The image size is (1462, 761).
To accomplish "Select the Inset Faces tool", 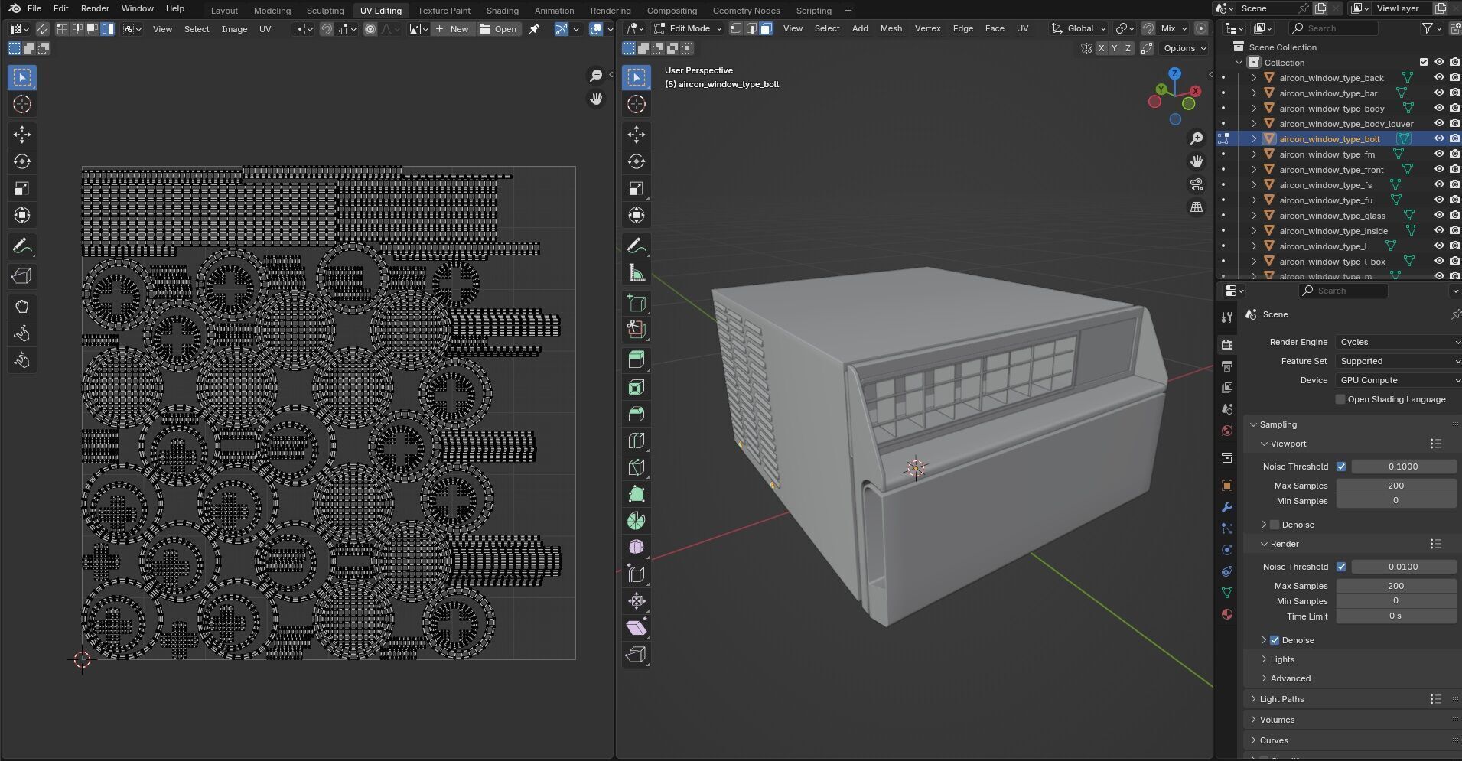I will (x=637, y=387).
